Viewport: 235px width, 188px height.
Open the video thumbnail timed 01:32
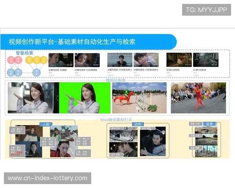(206, 60)
